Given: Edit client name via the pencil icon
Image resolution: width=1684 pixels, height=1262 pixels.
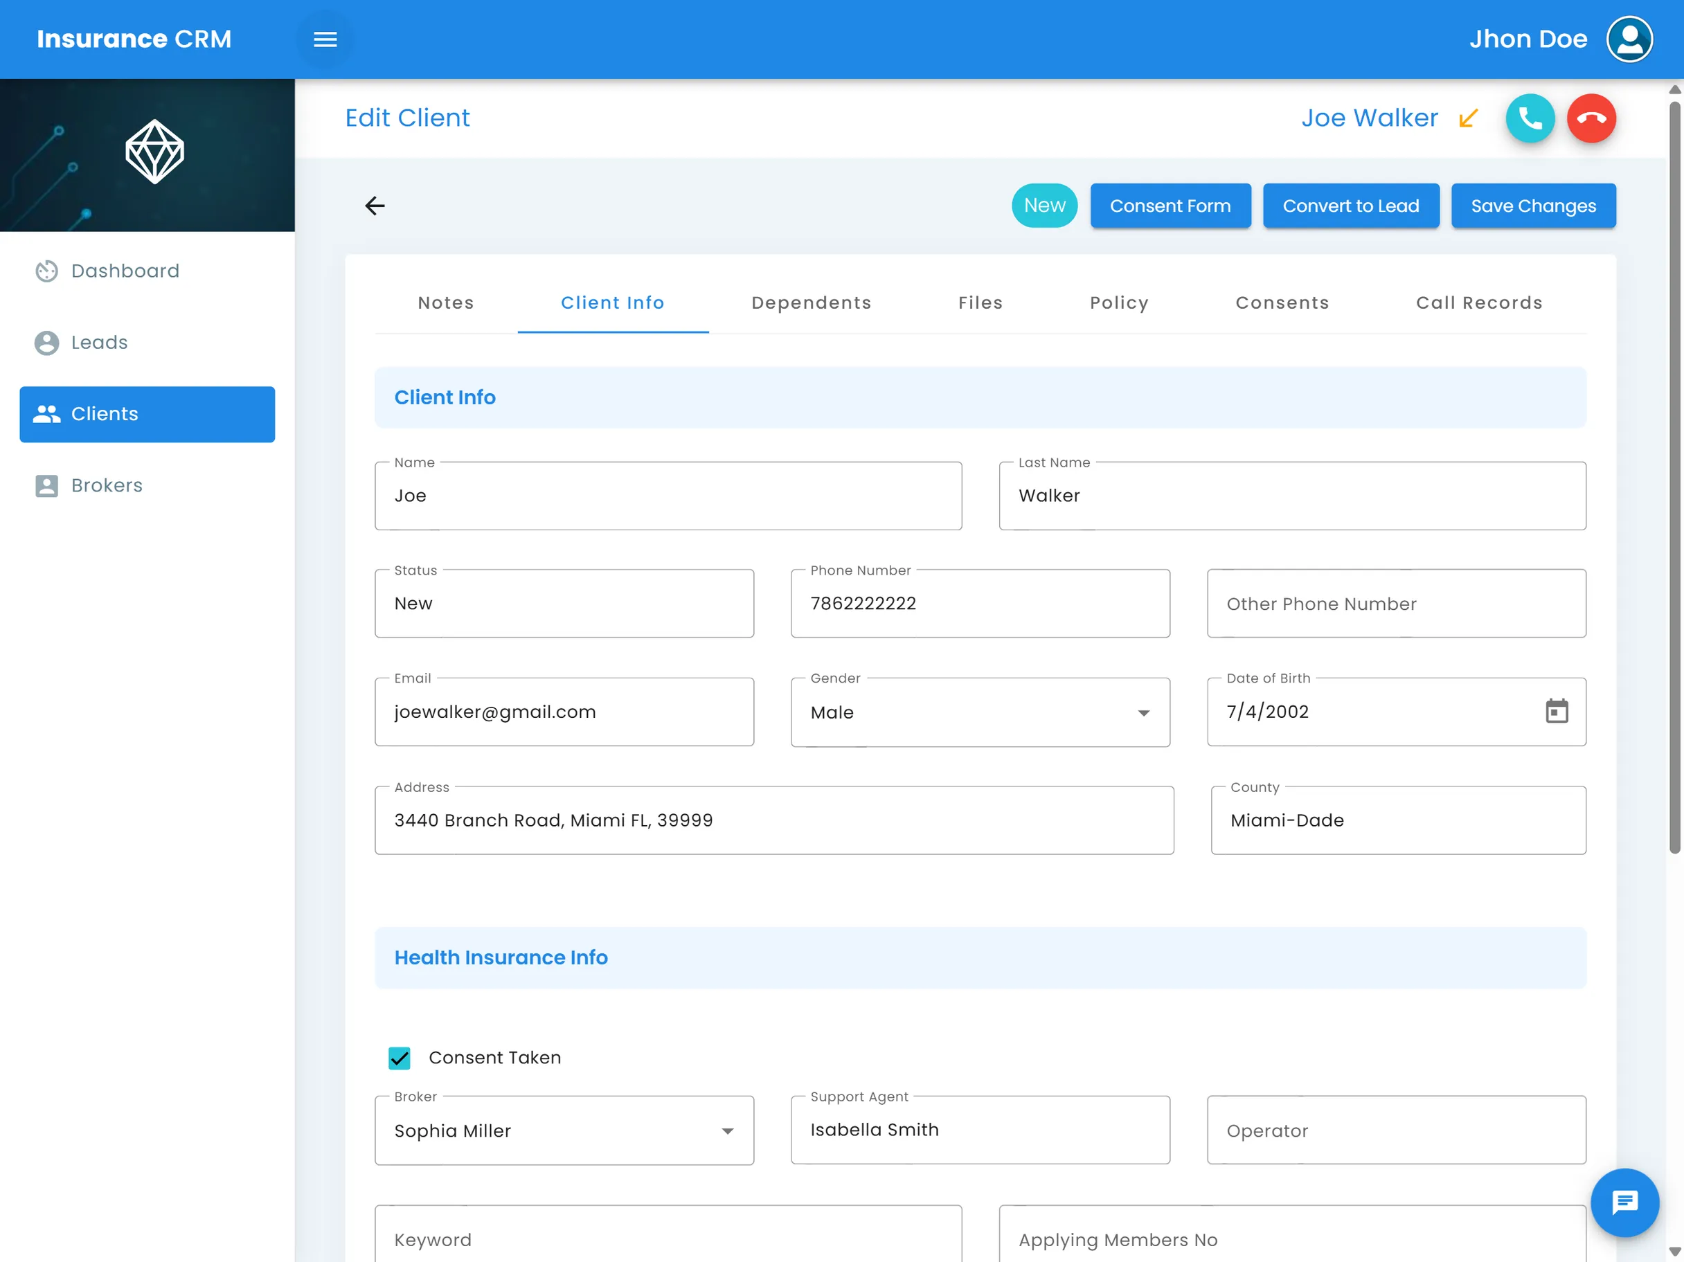Looking at the screenshot, I should click(x=1469, y=119).
